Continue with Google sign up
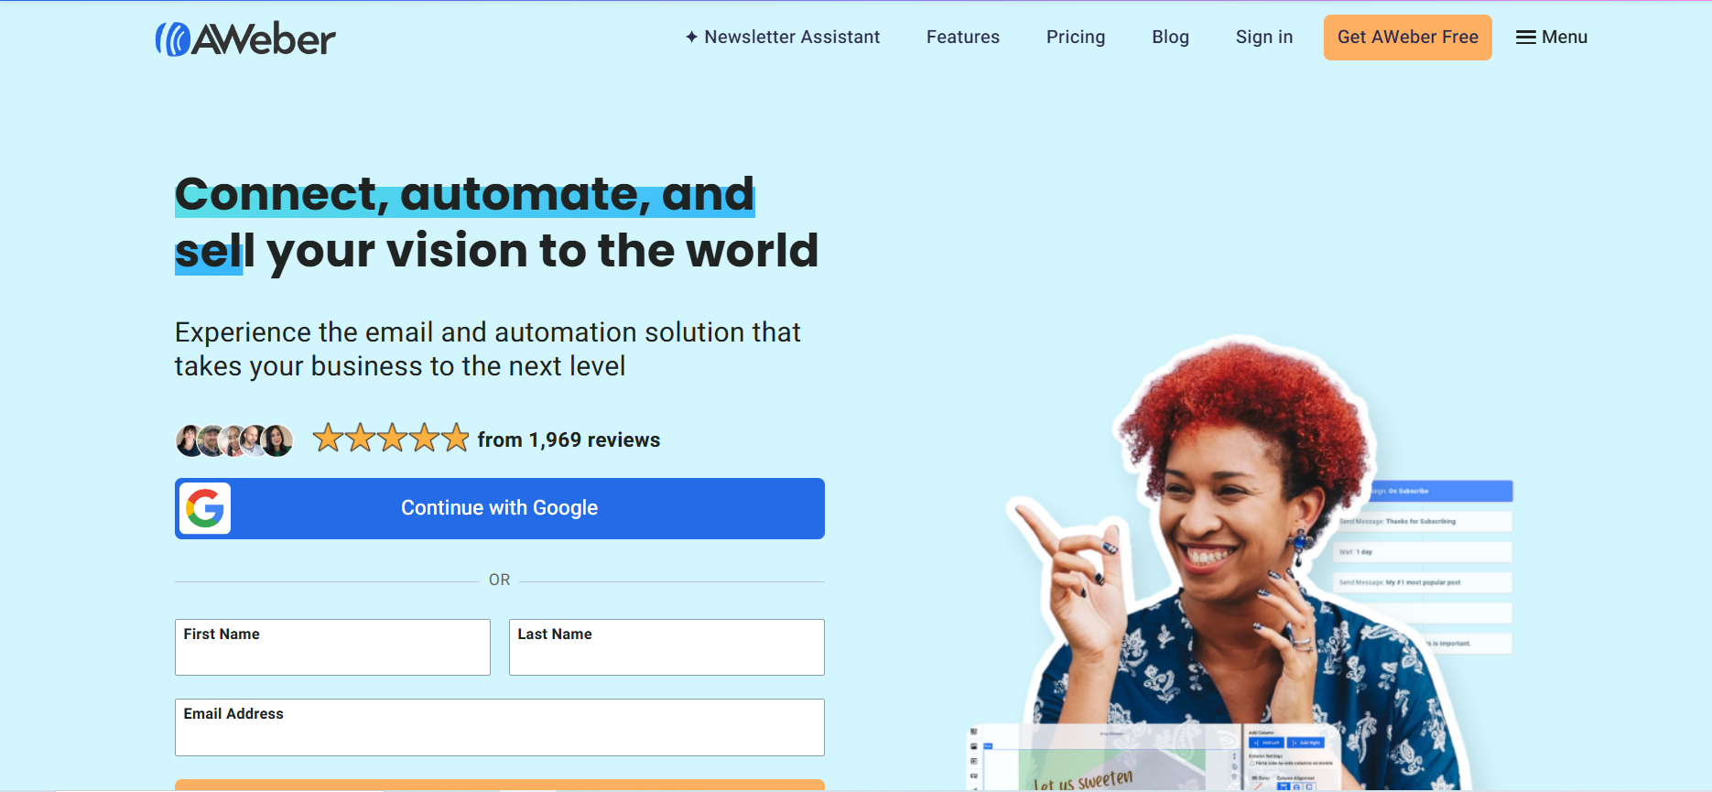This screenshot has height=792, width=1712. [x=500, y=508]
